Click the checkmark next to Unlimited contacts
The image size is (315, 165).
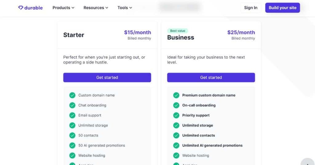point(176,135)
